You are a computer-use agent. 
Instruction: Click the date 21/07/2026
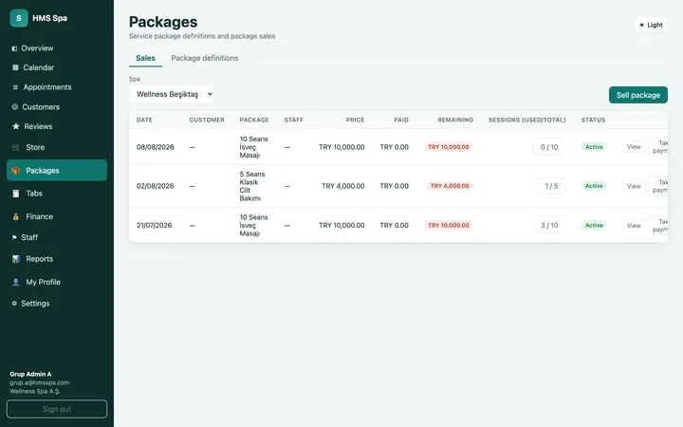(x=155, y=225)
